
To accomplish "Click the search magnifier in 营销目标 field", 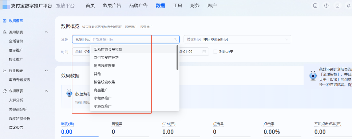I will [175, 39].
